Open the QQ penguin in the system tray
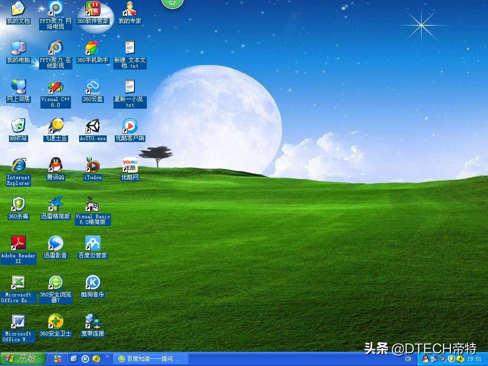The height and width of the screenshot is (366, 488). coord(426,358)
